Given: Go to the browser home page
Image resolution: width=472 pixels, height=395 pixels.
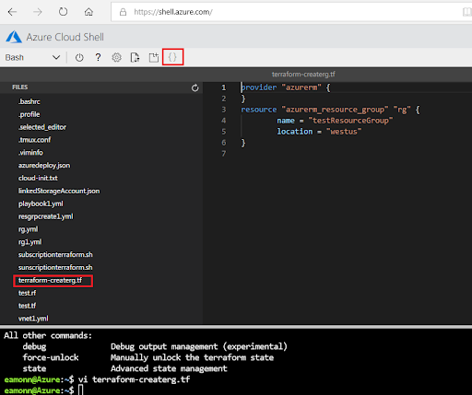Looking at the screenshot, I should 88,12.
